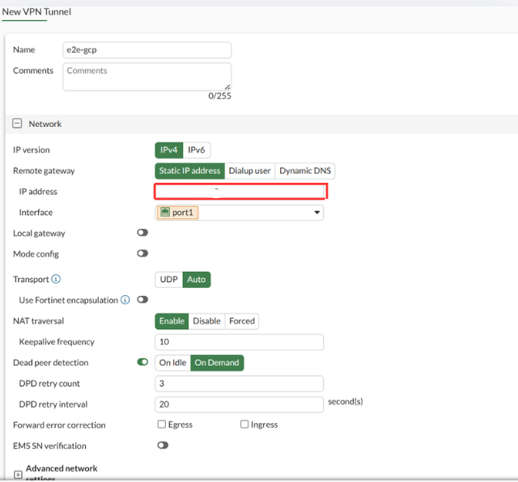Image resolution: width=518 pixels, height=482 pixels.
Task: Open the Interface dropdown arrow
Action: 316,212
